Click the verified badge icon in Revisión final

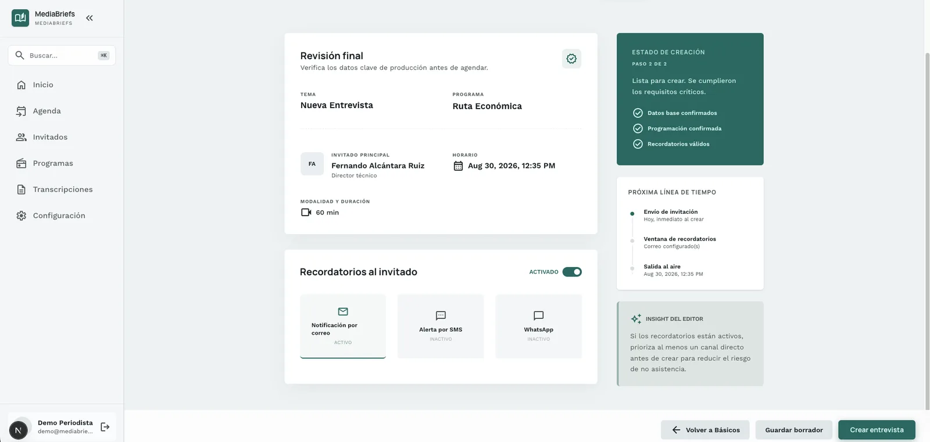coord(571,59)
